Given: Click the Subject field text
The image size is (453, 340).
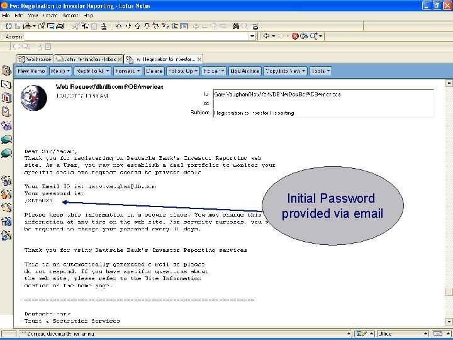Looking at the screenshot, I should coord(254,113).
